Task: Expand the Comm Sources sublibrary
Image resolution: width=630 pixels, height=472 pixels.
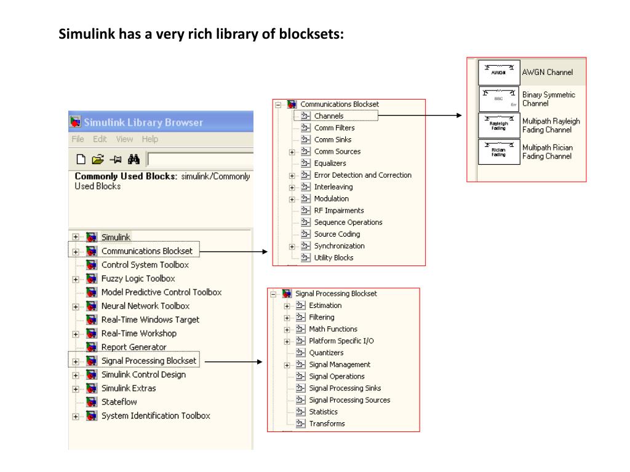Action: click(292, 152)
